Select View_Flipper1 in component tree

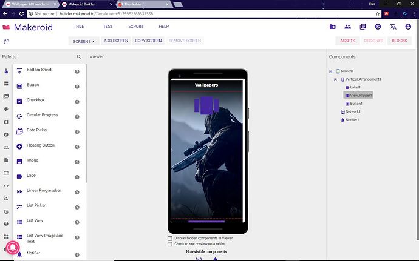pyautogui.click(x=358, y=95)
